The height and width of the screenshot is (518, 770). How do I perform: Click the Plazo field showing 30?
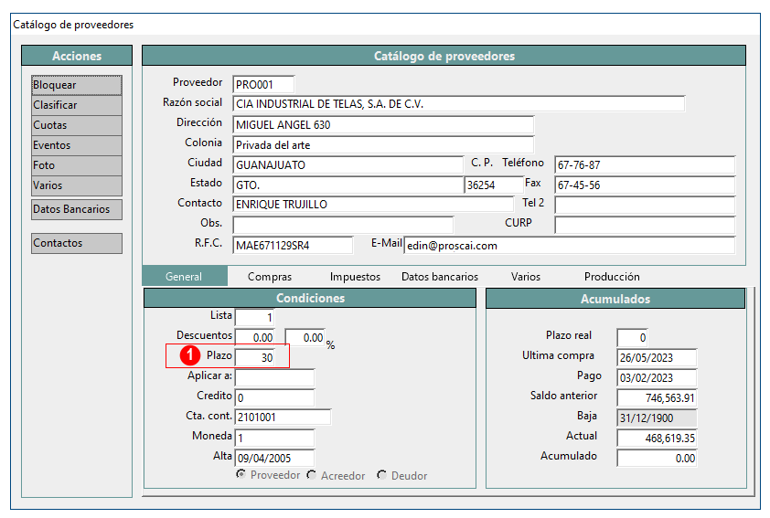click(x=254, y=357)
